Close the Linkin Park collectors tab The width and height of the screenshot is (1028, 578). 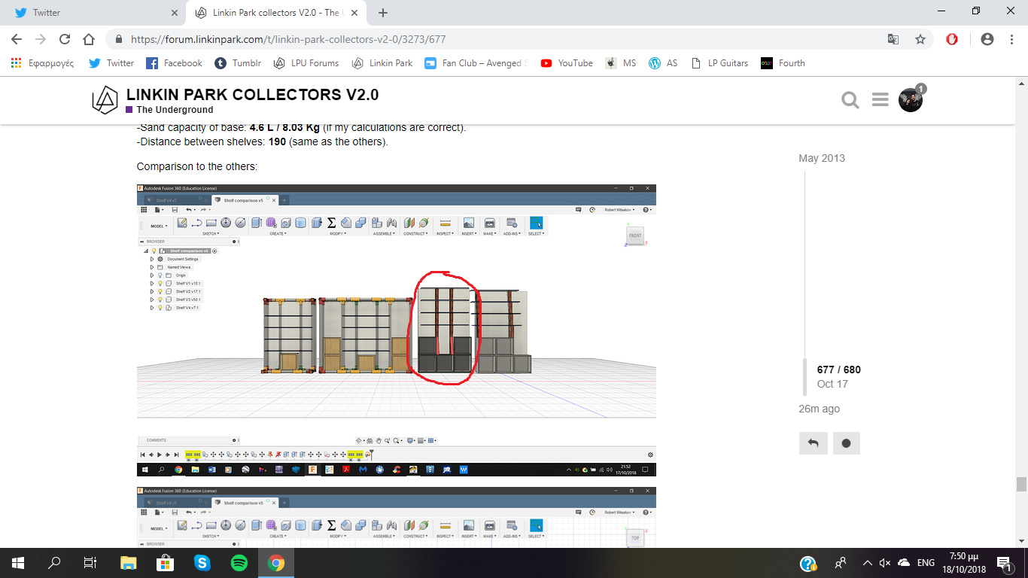point(354,13)
